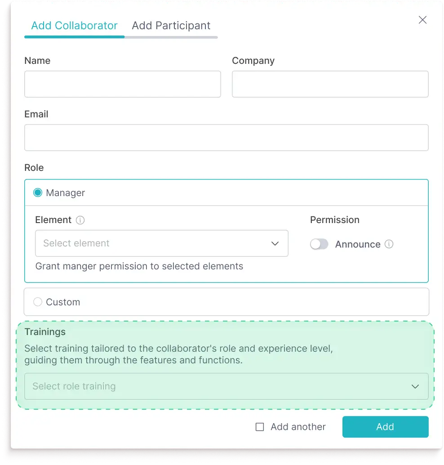Select the Custom role radio button

click(x=38, y=302)
